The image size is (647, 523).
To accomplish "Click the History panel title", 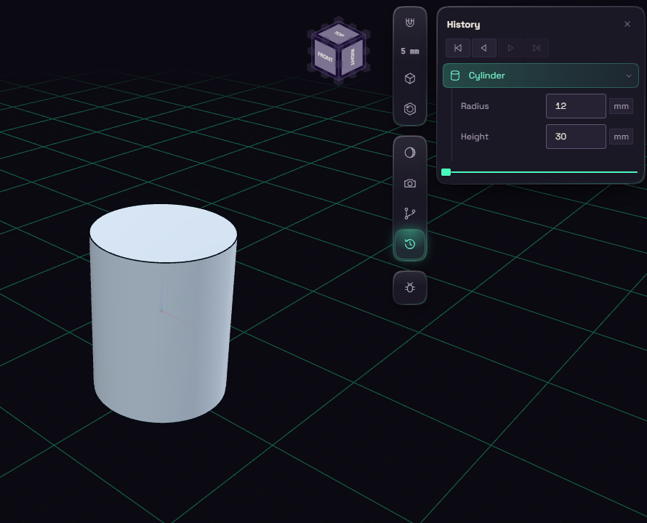I will [463, 25].
